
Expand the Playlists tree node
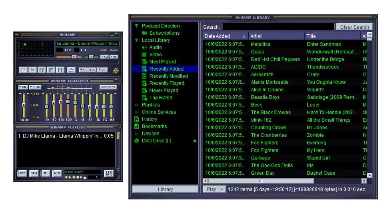tap(137, 105)
